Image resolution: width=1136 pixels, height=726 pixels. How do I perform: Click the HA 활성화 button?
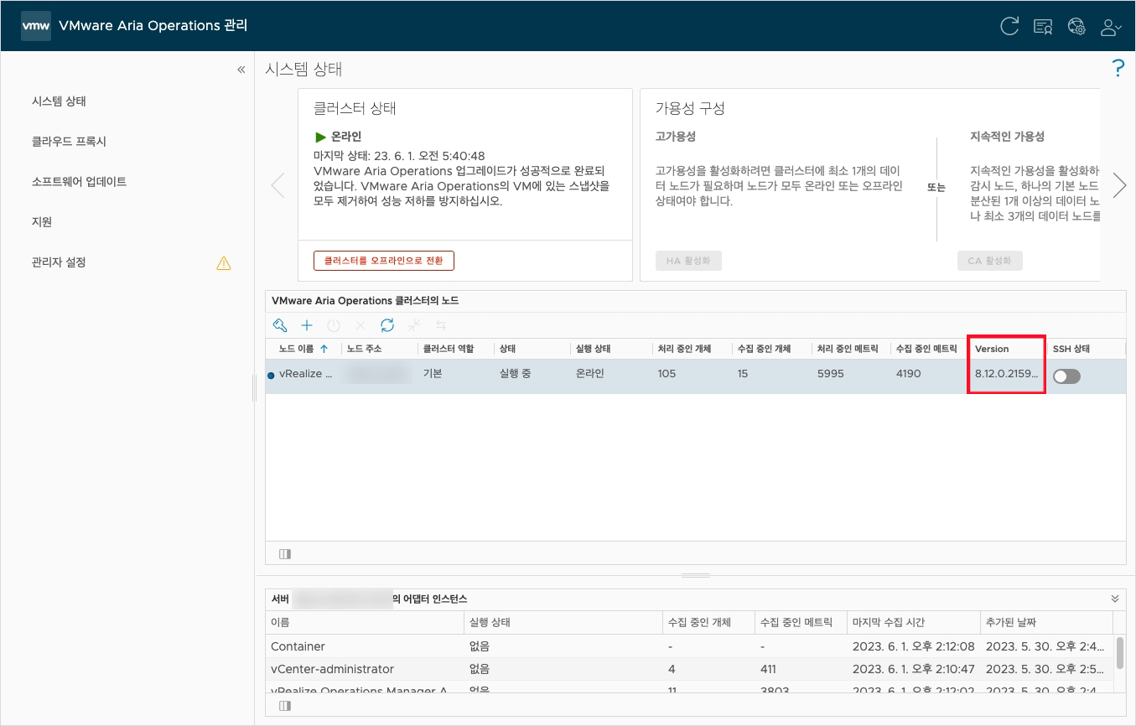(688, 261)
